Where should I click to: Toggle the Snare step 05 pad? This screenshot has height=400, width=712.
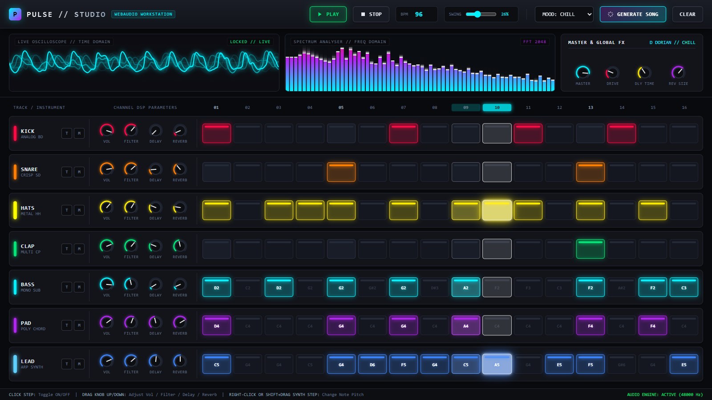click(341, 172)
